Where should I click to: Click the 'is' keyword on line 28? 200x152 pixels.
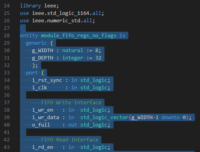[123, 36]
